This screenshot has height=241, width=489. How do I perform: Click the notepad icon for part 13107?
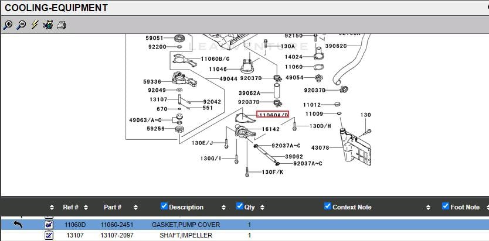(x=49, y=235)
